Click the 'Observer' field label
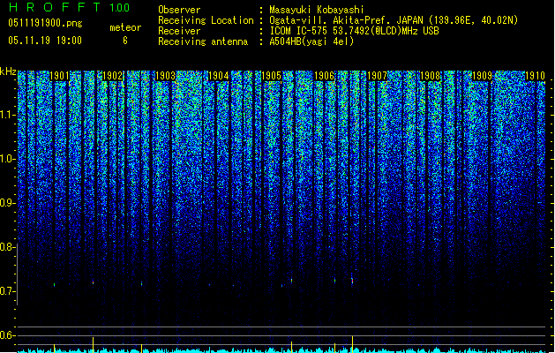The image size is (555, 353). (x=179, y=10)
